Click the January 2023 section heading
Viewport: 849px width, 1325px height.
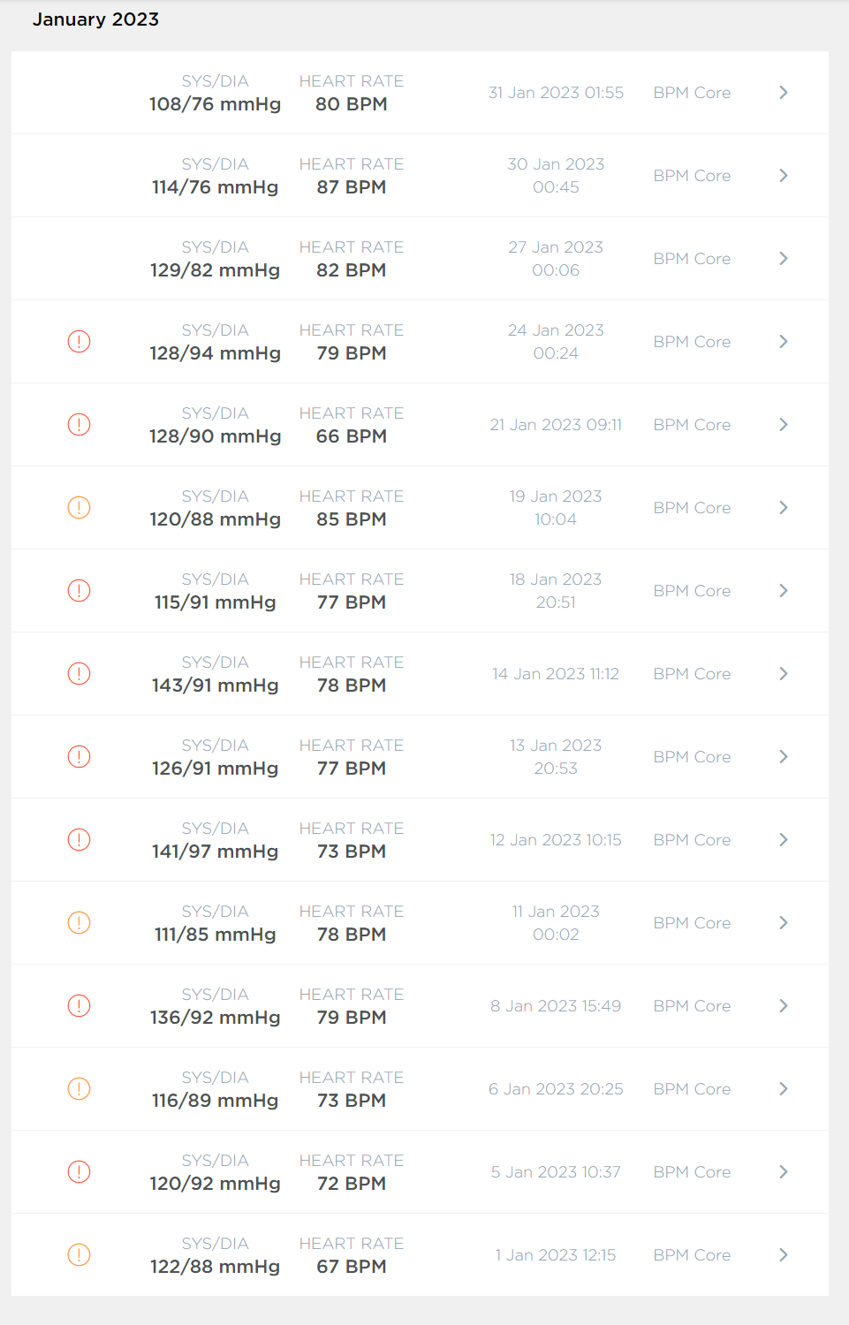95,19
